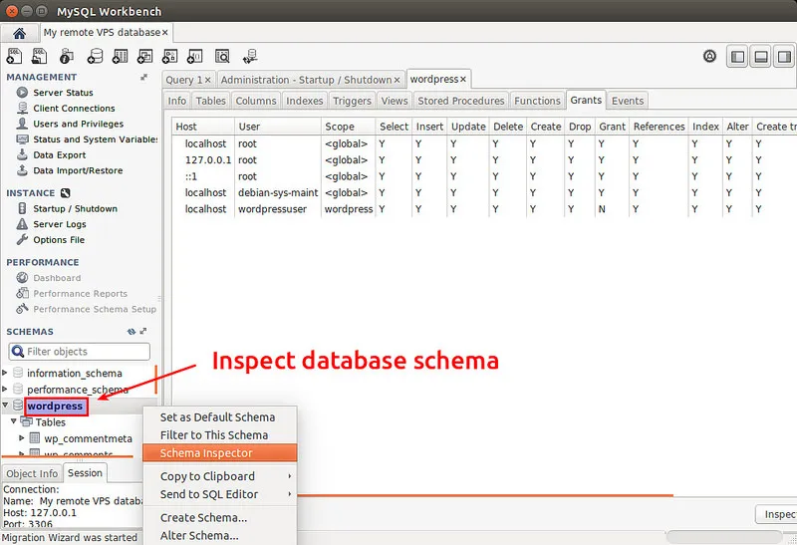
Task: Toggle the bottom output panel visibility
Action: pyautogui.click(x=759, y=57)
